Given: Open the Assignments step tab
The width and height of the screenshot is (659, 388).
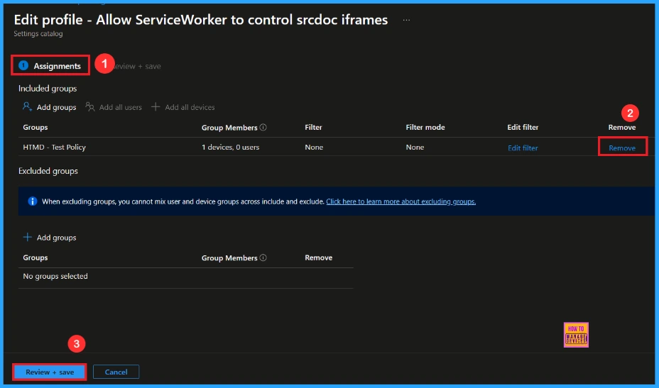Looking at the screenshot, I should coord(50,66).
